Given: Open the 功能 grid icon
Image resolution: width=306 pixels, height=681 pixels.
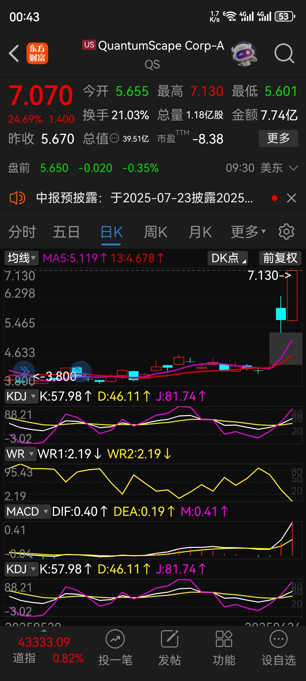Looking at the screenshot, I should (x=224, y=639).
